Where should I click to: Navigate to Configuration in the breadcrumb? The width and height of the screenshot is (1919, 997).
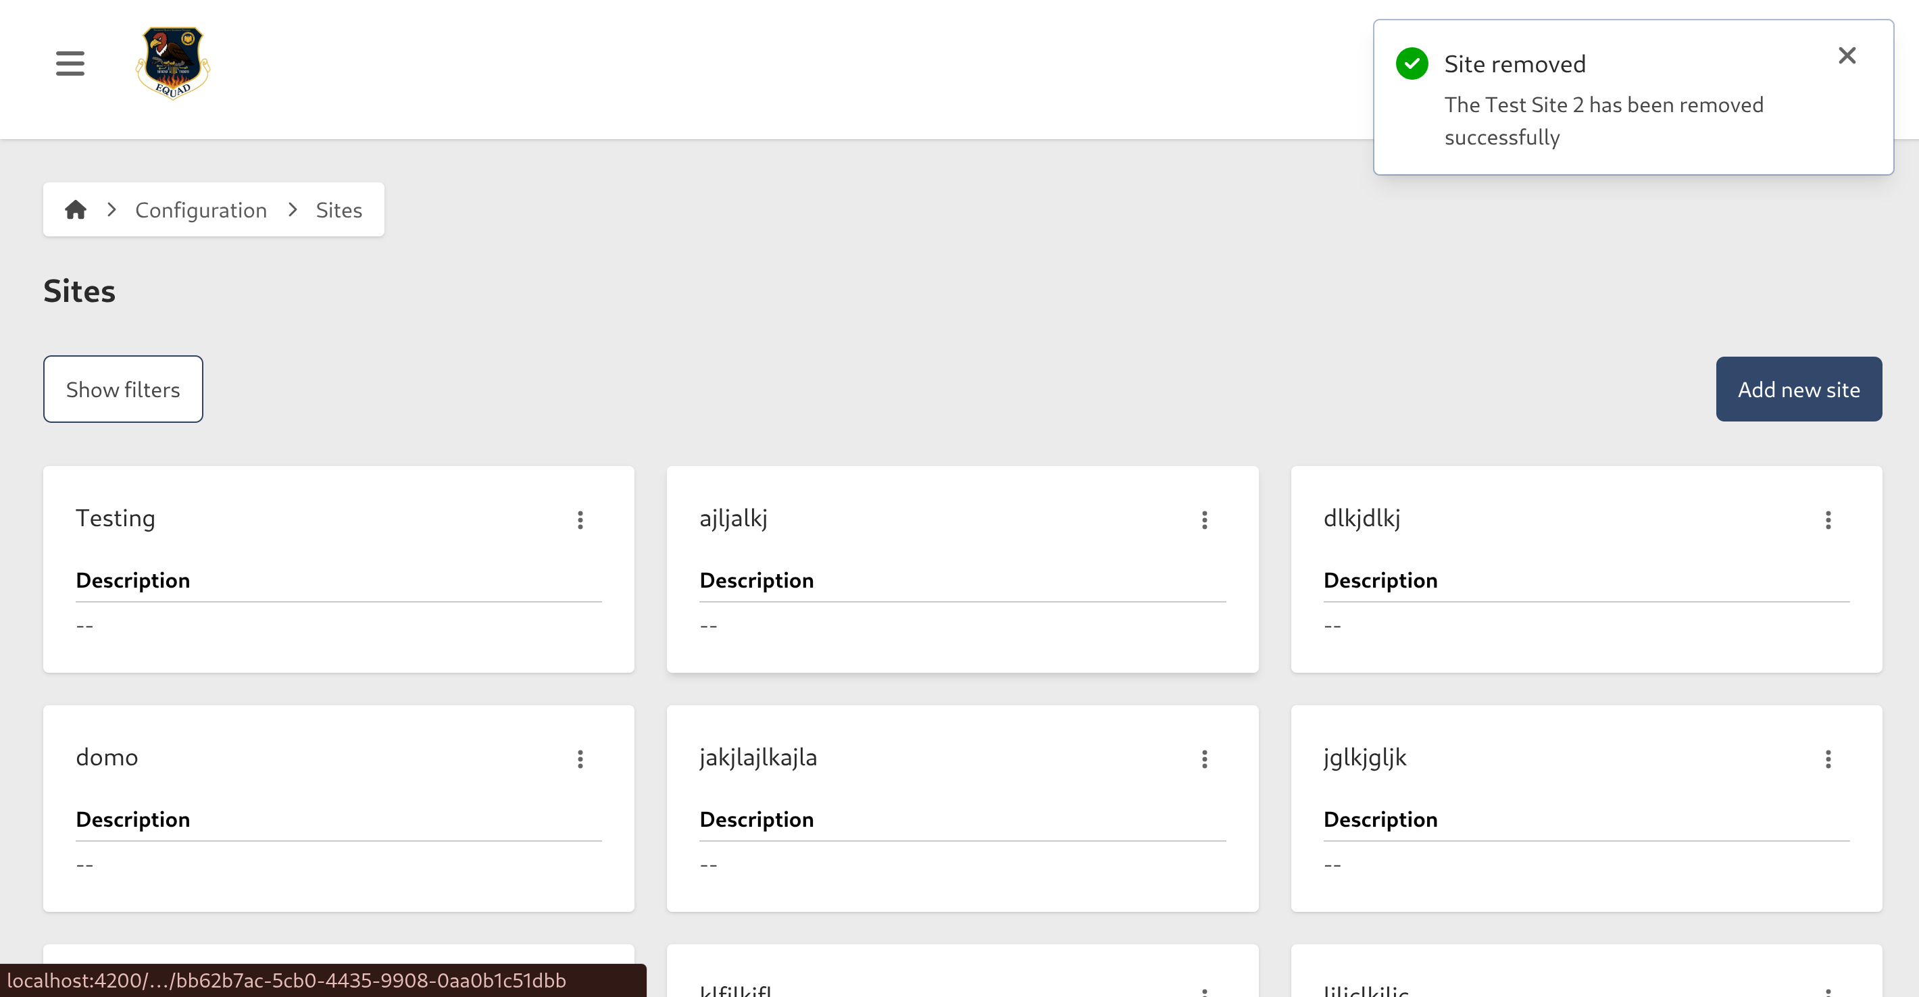pyautogui.click(x=201, y=209)
